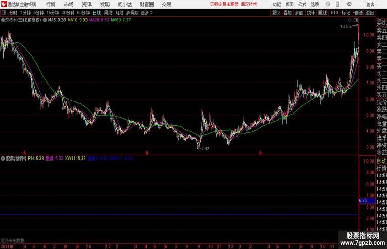
Task: Open the envelope messages icon
Action: pyautogui.click(x=349, y=4)
